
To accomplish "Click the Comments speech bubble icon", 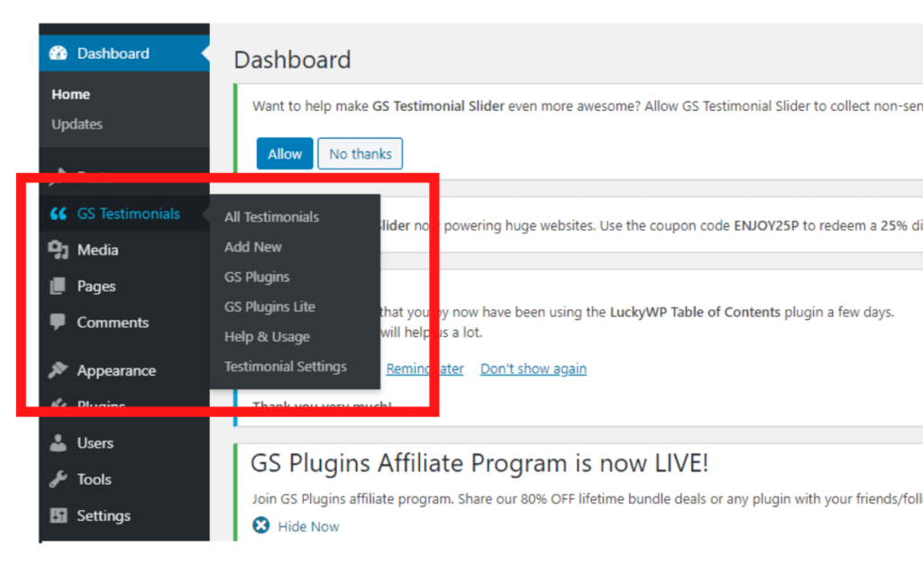I will coord(59,322).
